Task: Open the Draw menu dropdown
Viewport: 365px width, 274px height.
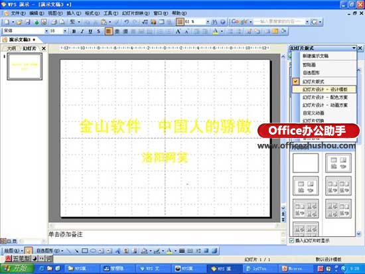Action: 13,251
